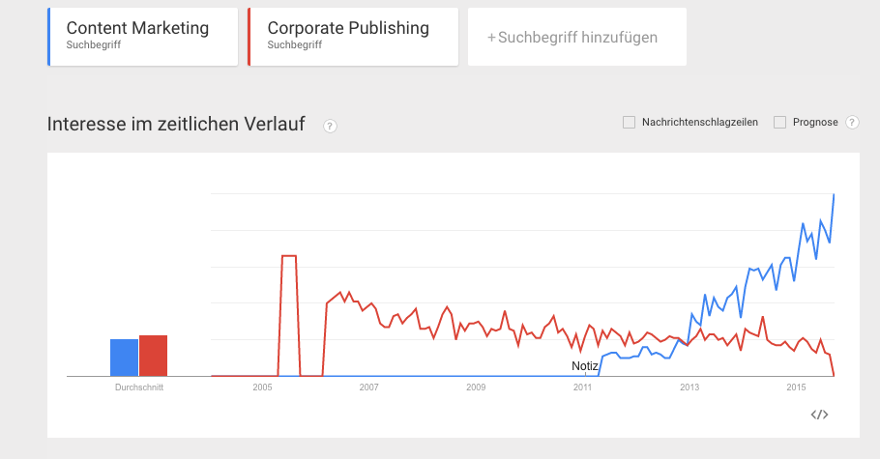This screenshot has height=459, width=880.
Task: Click the 2015 label on the time axis
Action: point(796,387)
